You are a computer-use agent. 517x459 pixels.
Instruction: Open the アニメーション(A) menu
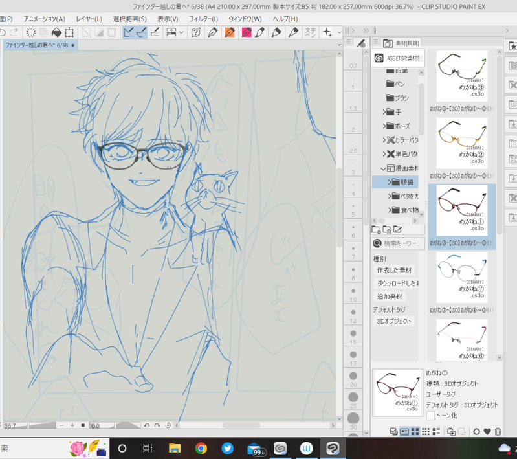(x=44, y=19)
